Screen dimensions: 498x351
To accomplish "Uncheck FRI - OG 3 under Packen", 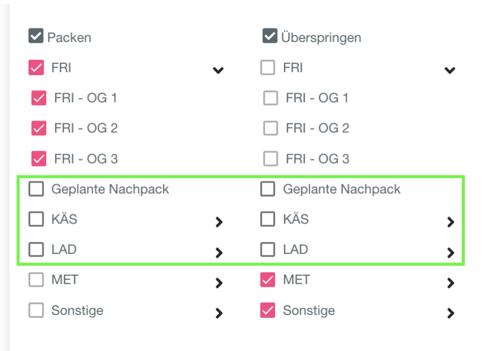I will (x=39, y=159).
